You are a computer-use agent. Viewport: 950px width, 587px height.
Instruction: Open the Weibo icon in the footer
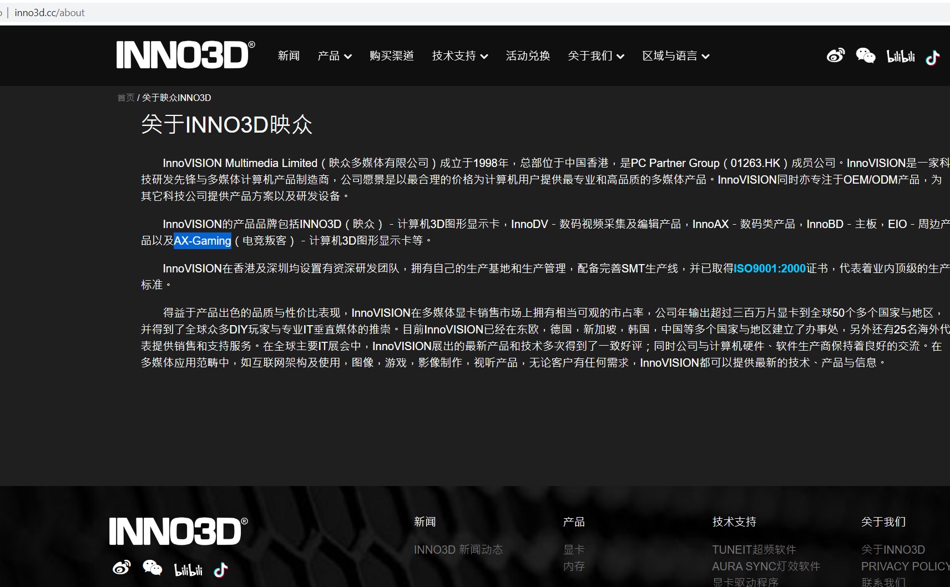point(122,568)
